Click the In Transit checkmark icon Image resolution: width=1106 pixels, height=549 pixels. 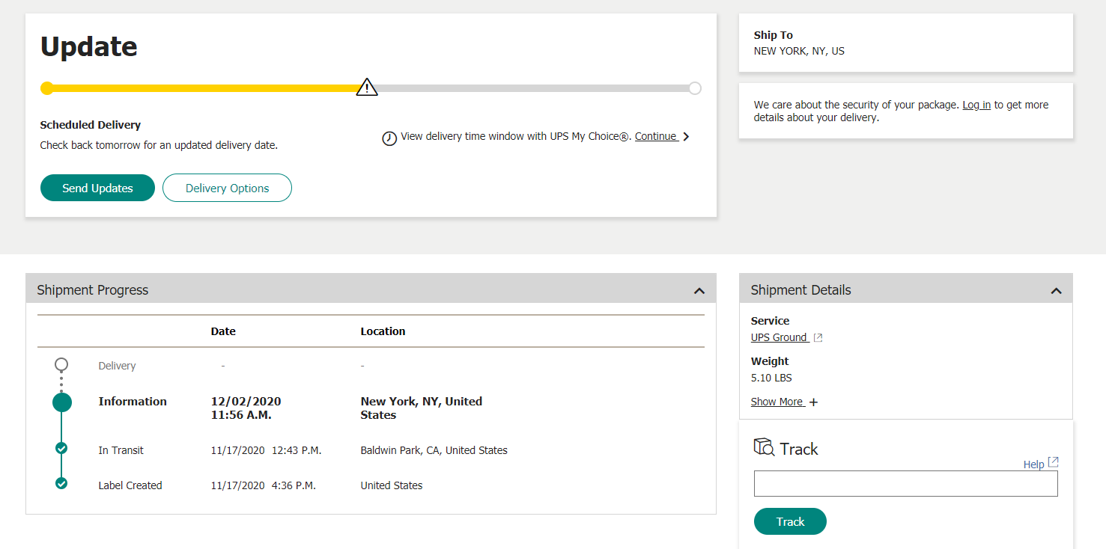tap(61, 449)
